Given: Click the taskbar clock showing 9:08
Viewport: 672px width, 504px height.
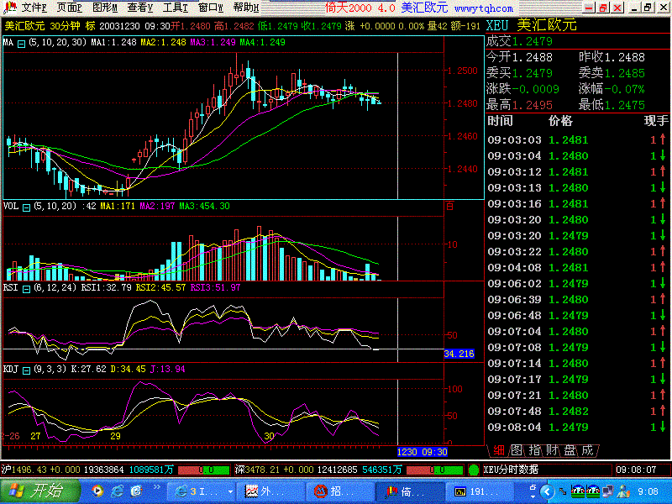Looking at the screenshot, I should tap(648, 491).
